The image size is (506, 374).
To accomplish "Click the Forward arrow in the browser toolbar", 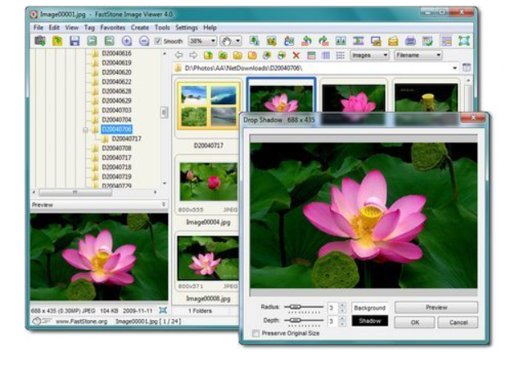I will [193, 55].
